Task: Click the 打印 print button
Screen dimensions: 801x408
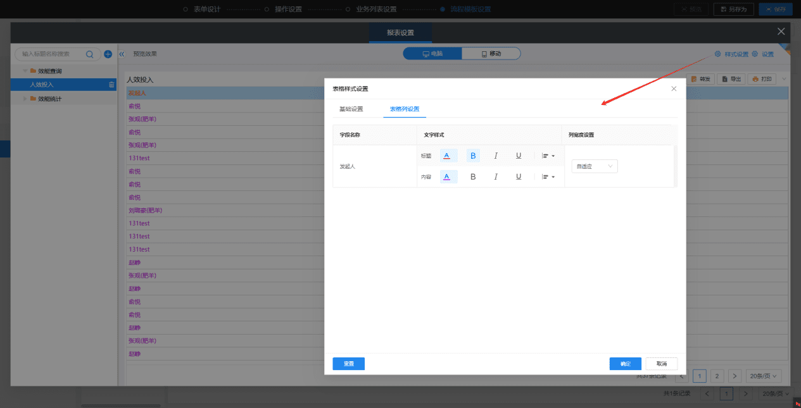Action: coord(762,79)
